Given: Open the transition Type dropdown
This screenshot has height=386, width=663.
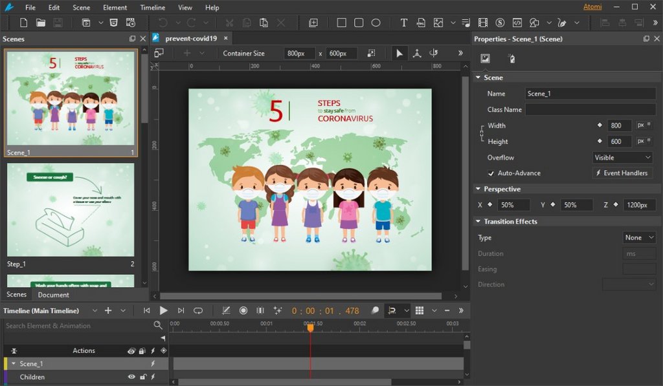Looking at the screenshot, I should pyautogui.click(x=639, y=238).
